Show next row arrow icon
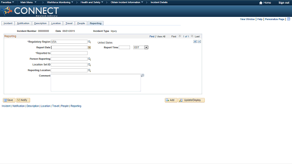The width and height of the screenshot is (292, 164). pos(192,36)
